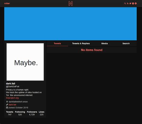Open the Maybe. profile avatar image
Viewport: 142px width, 124px height.
pos(25,62)
